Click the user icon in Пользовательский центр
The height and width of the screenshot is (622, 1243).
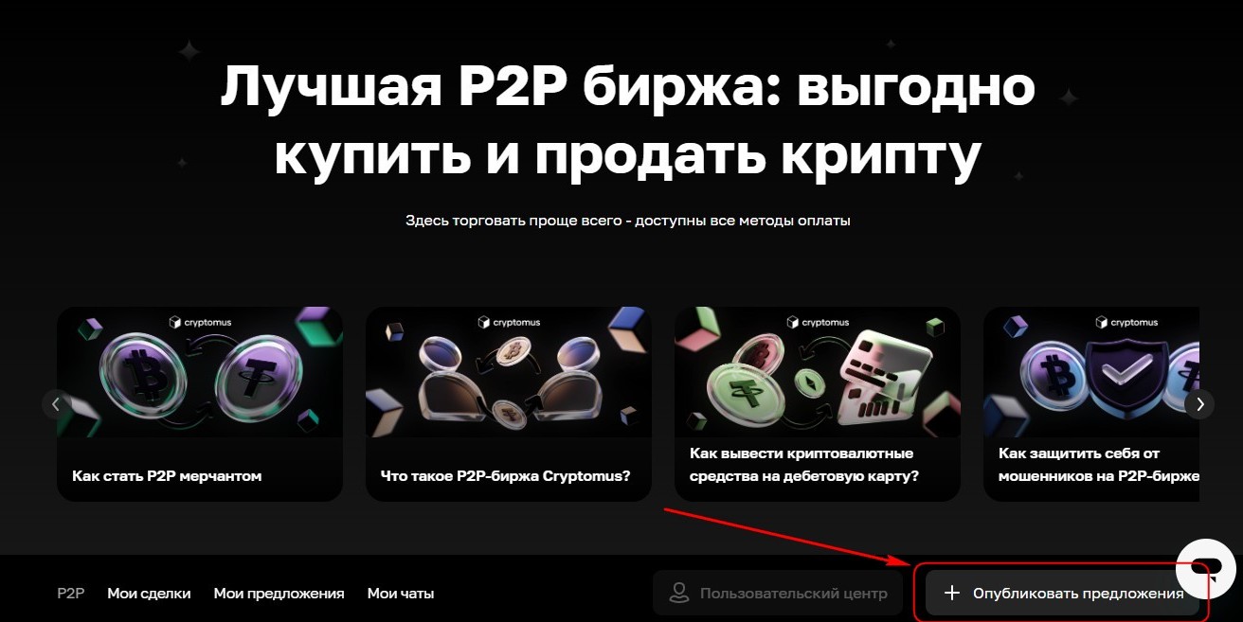[678, 594]
